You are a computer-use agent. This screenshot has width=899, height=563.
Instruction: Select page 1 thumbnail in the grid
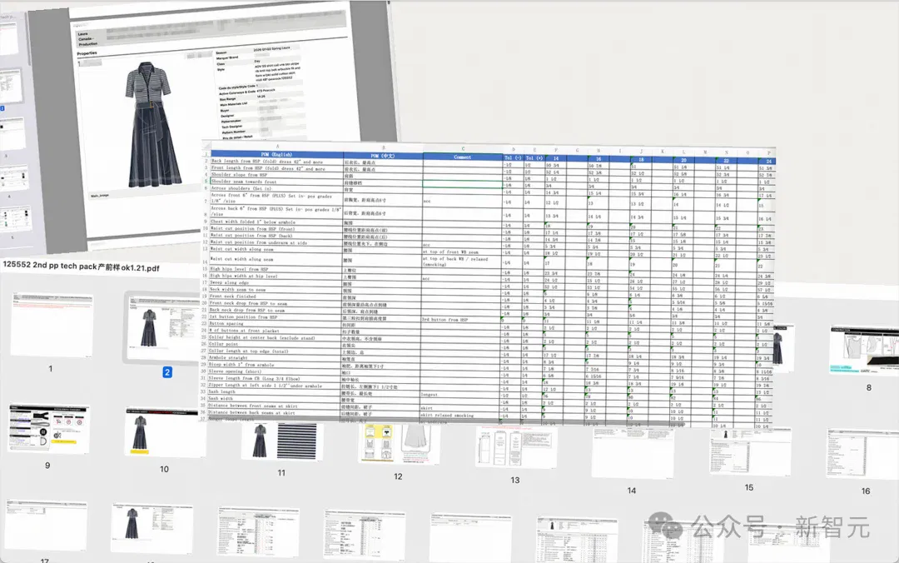52,324
